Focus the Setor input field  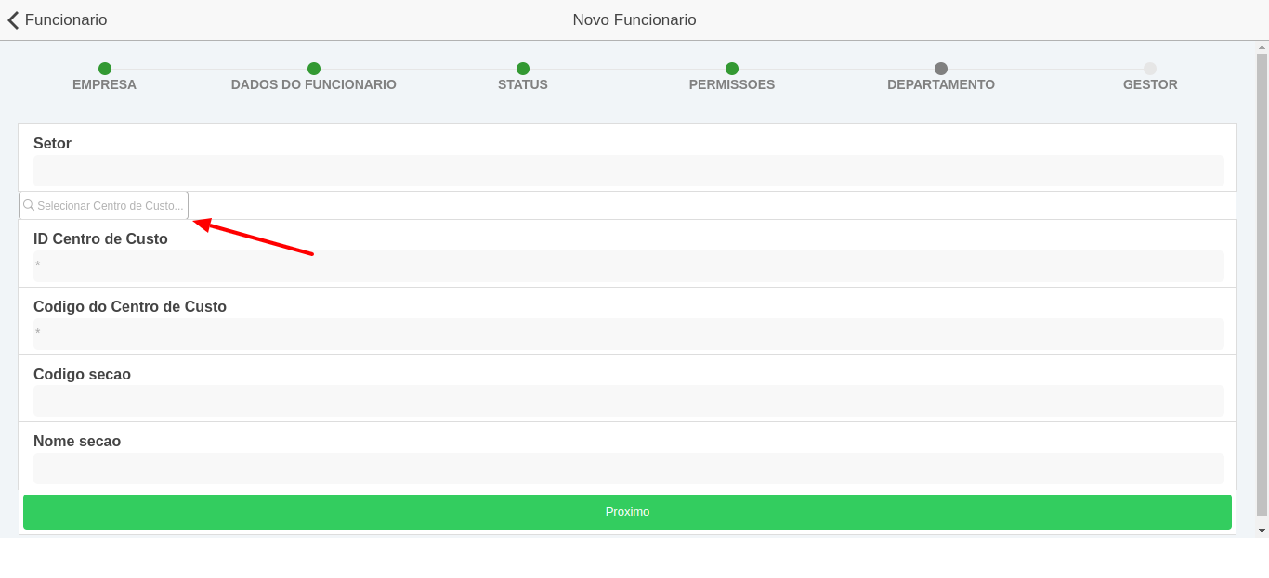pos(628,171)
